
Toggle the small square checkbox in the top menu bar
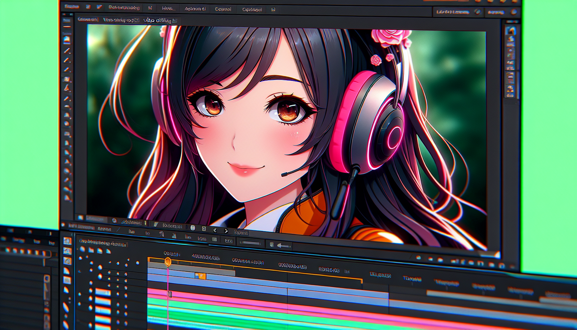click(150, 8)
